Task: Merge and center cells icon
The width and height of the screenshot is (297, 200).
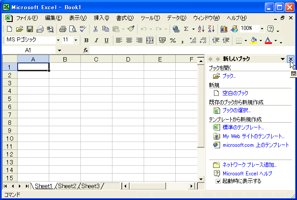Action: coord(150,40)
